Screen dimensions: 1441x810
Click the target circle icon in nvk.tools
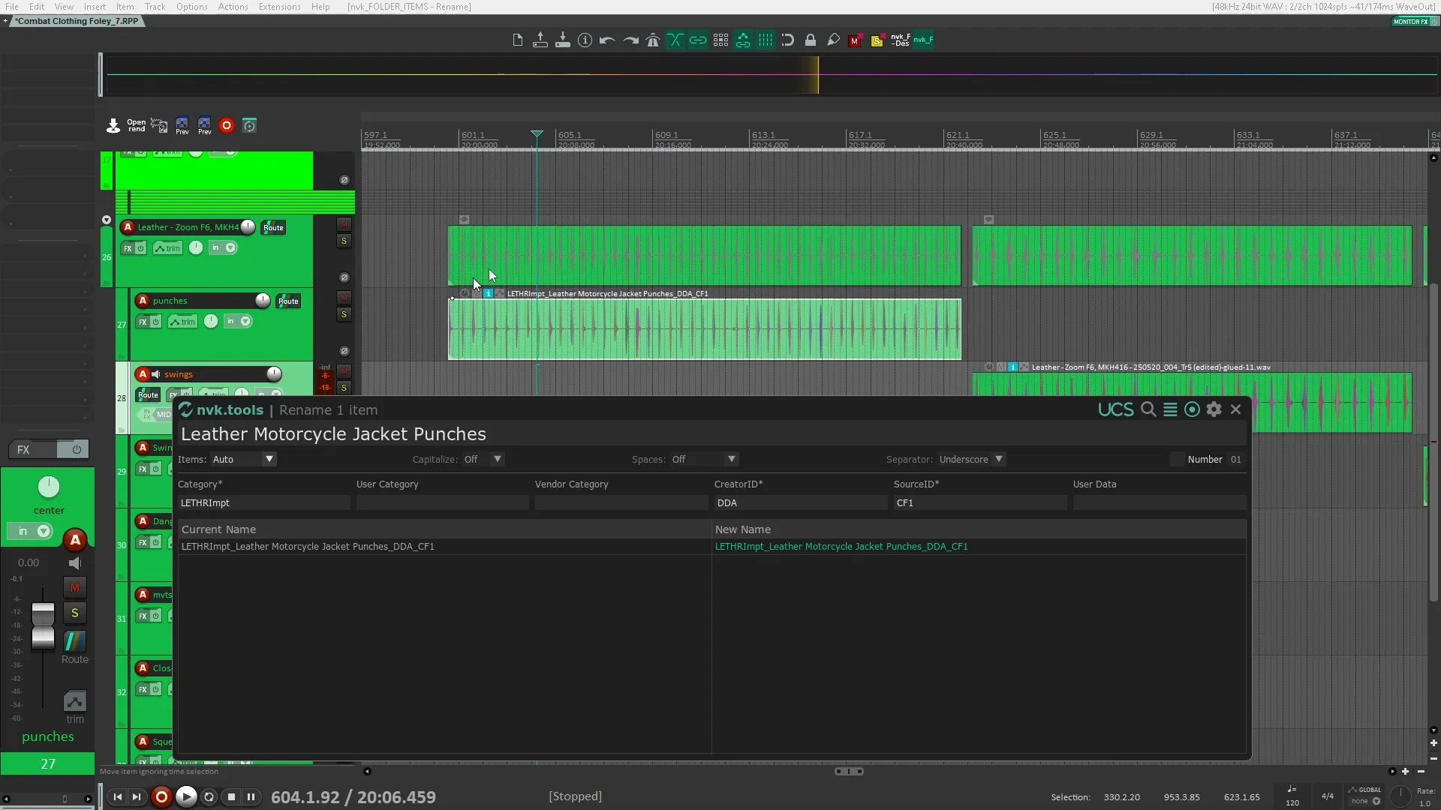1192,409
